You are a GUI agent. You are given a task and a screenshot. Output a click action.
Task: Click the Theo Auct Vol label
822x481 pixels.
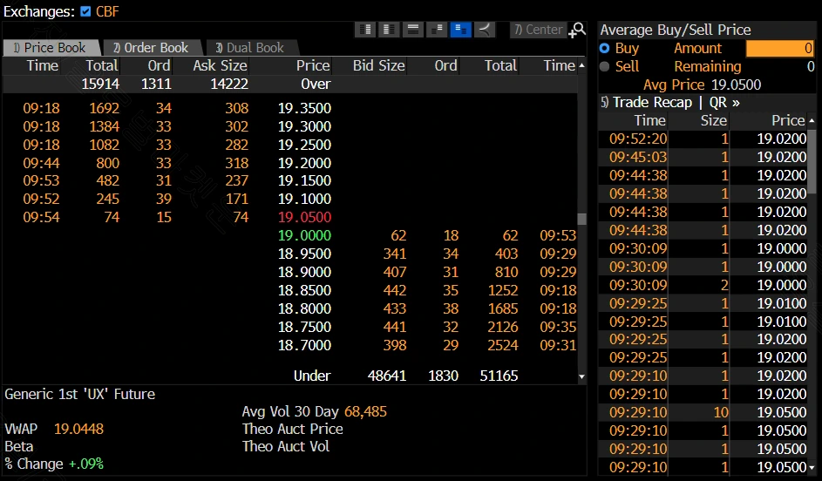[x=286, y=446]
